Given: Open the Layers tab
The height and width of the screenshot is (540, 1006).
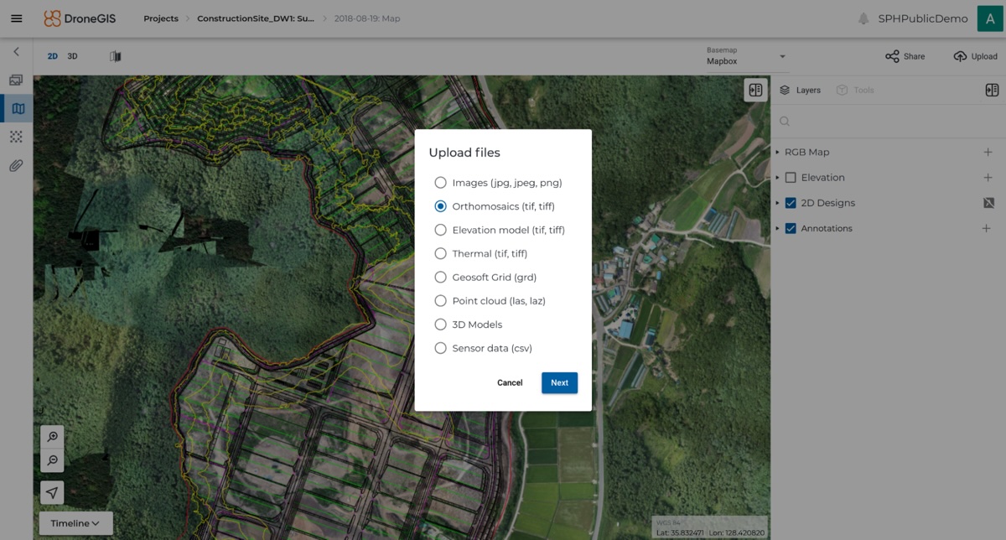Looking at the screenshot, I should coord(800,90).
